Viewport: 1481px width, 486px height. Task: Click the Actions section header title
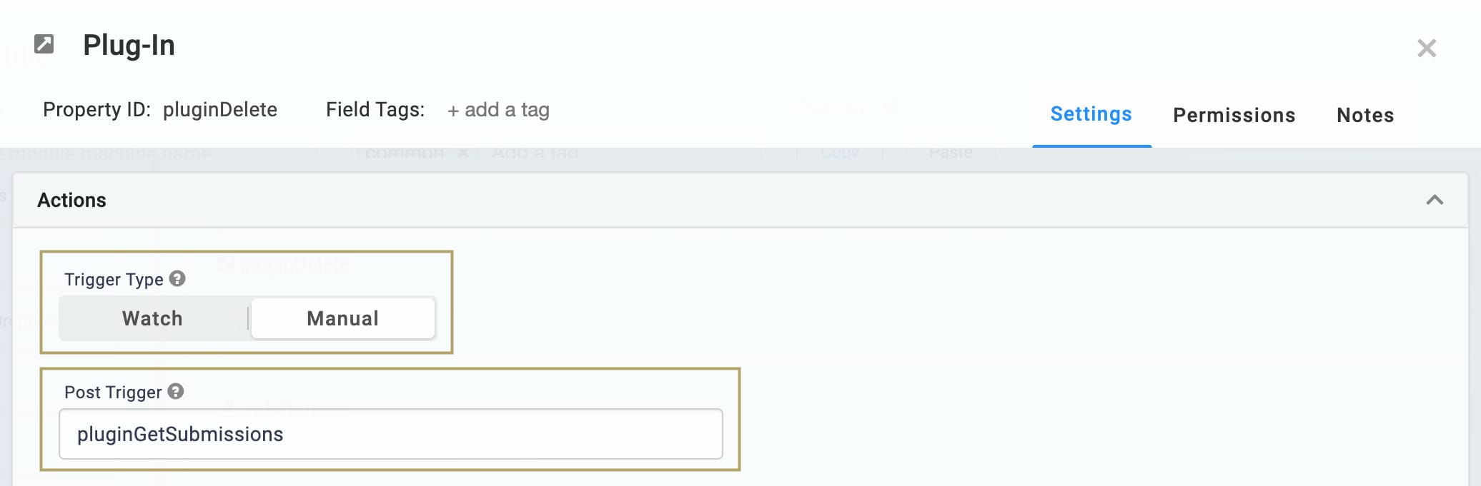tap(71, 200)
